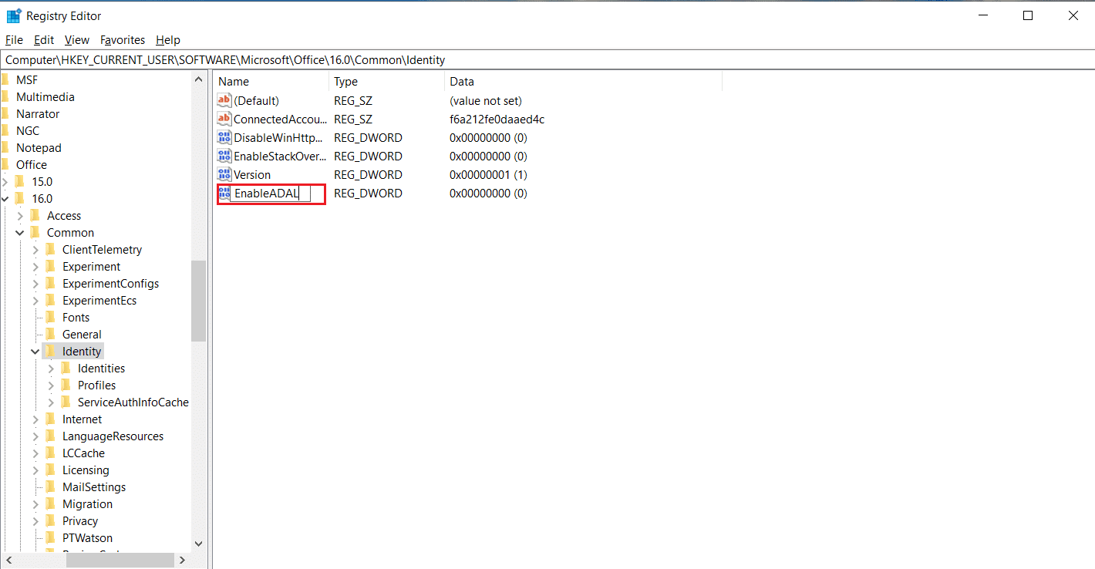This screenshot has height=569, width=1095.
Task: Expand the 15.0 registry key
Action: tap(6, 182)
